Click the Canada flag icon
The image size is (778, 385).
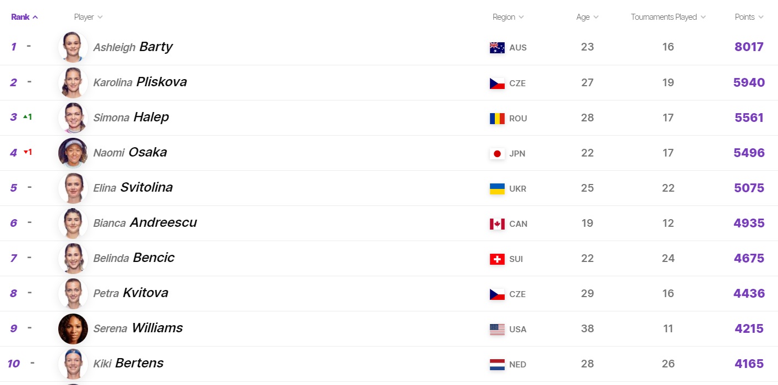click(x=497, y=224)
